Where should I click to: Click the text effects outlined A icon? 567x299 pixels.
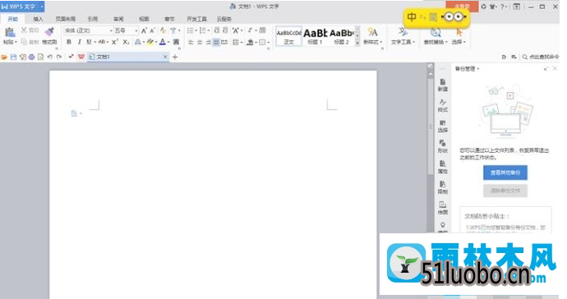tap(138, 42)
